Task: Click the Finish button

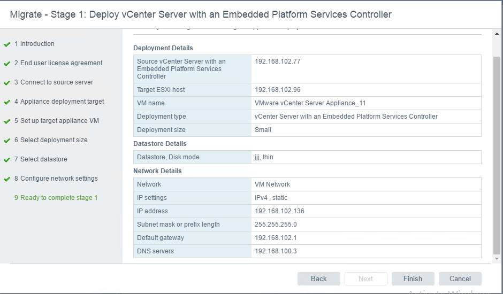Action: click(413, 278)
